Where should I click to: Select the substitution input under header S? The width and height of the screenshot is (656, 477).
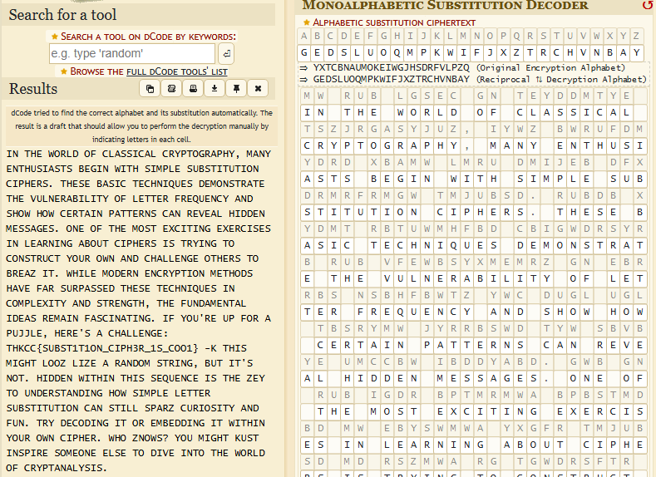(x=543, y=53)
